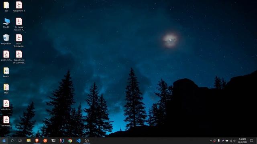
Task: Select the Sri Lanka Telecom PDF file
Action: coord(19,24)
